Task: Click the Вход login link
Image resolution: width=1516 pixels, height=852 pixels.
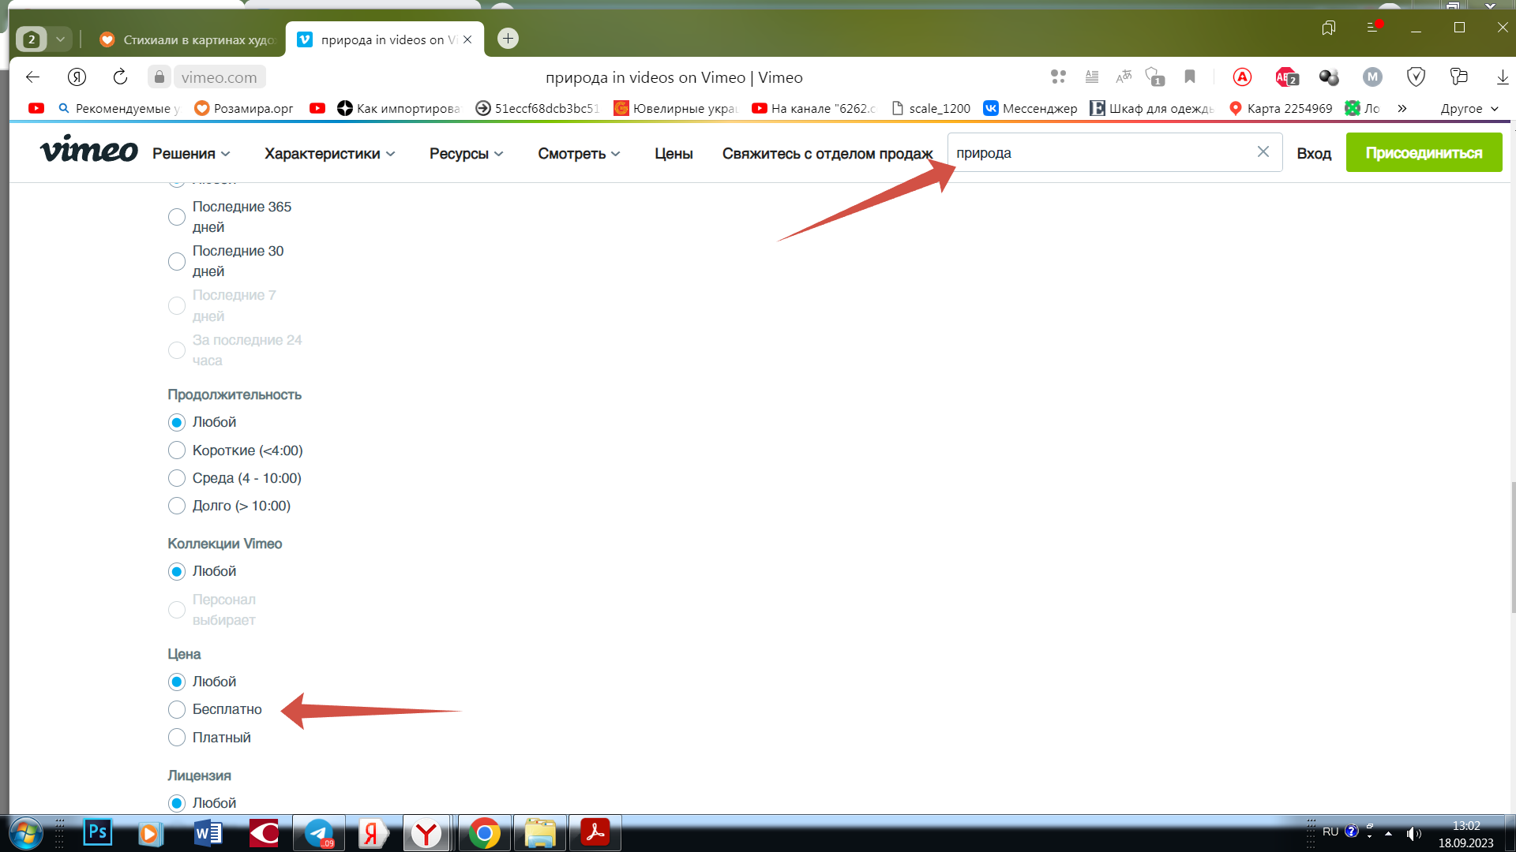Action: pyautogui.click(x=1314, y=154)
